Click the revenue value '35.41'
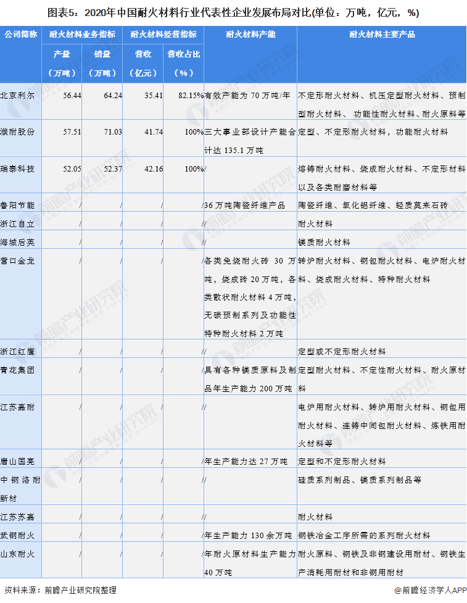 click(x=154, y=96)
